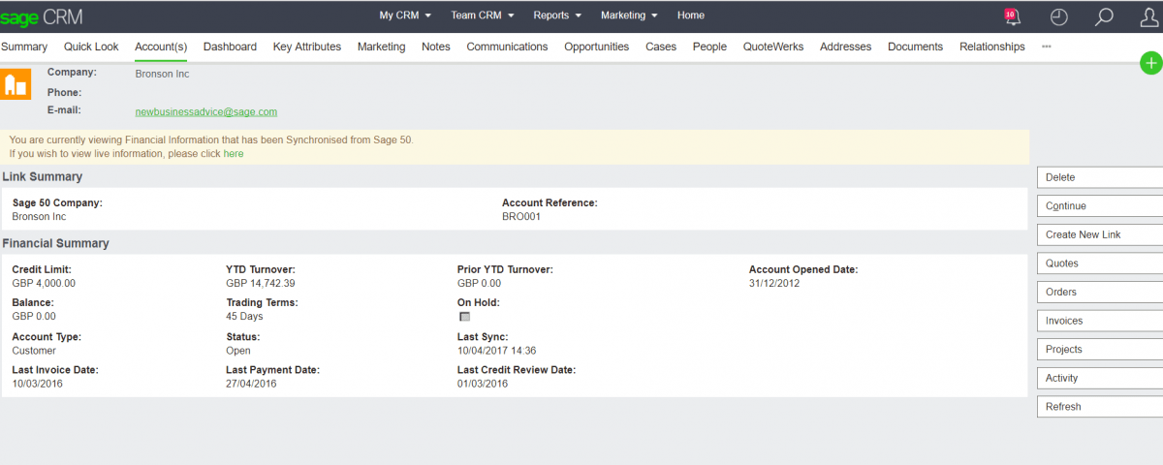1163x465 pixels.
Task: Click the 'Financial Summary' section heading
Action: [56, 243]
